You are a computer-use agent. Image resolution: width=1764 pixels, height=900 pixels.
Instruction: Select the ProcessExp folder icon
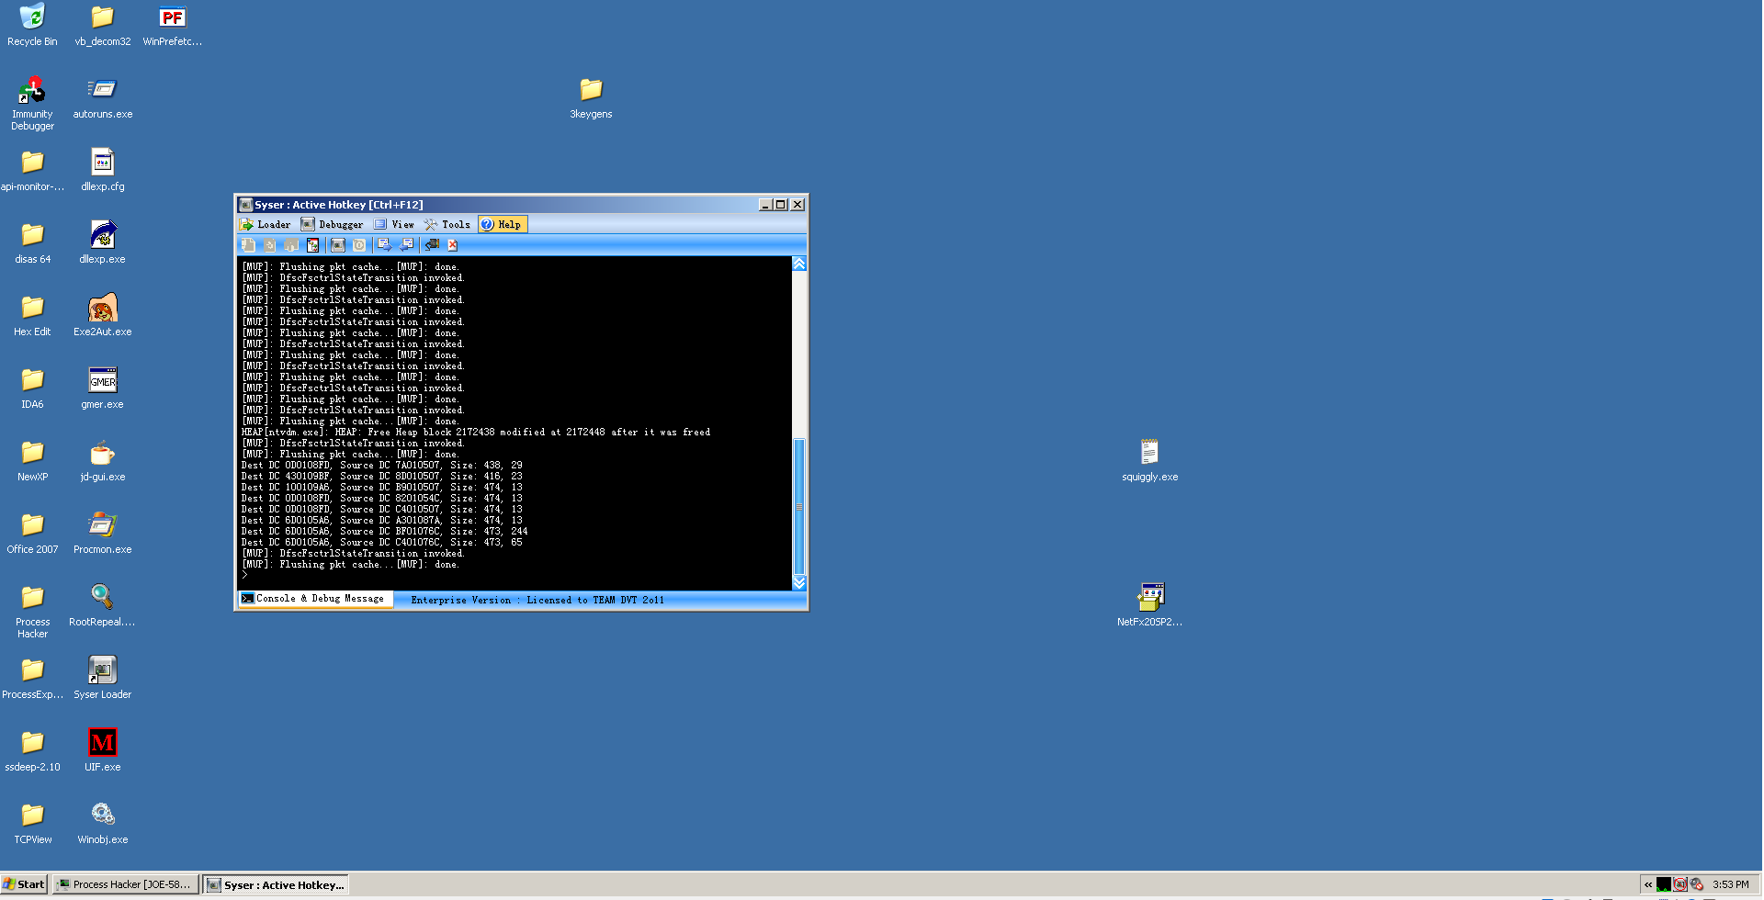point(32,679)
